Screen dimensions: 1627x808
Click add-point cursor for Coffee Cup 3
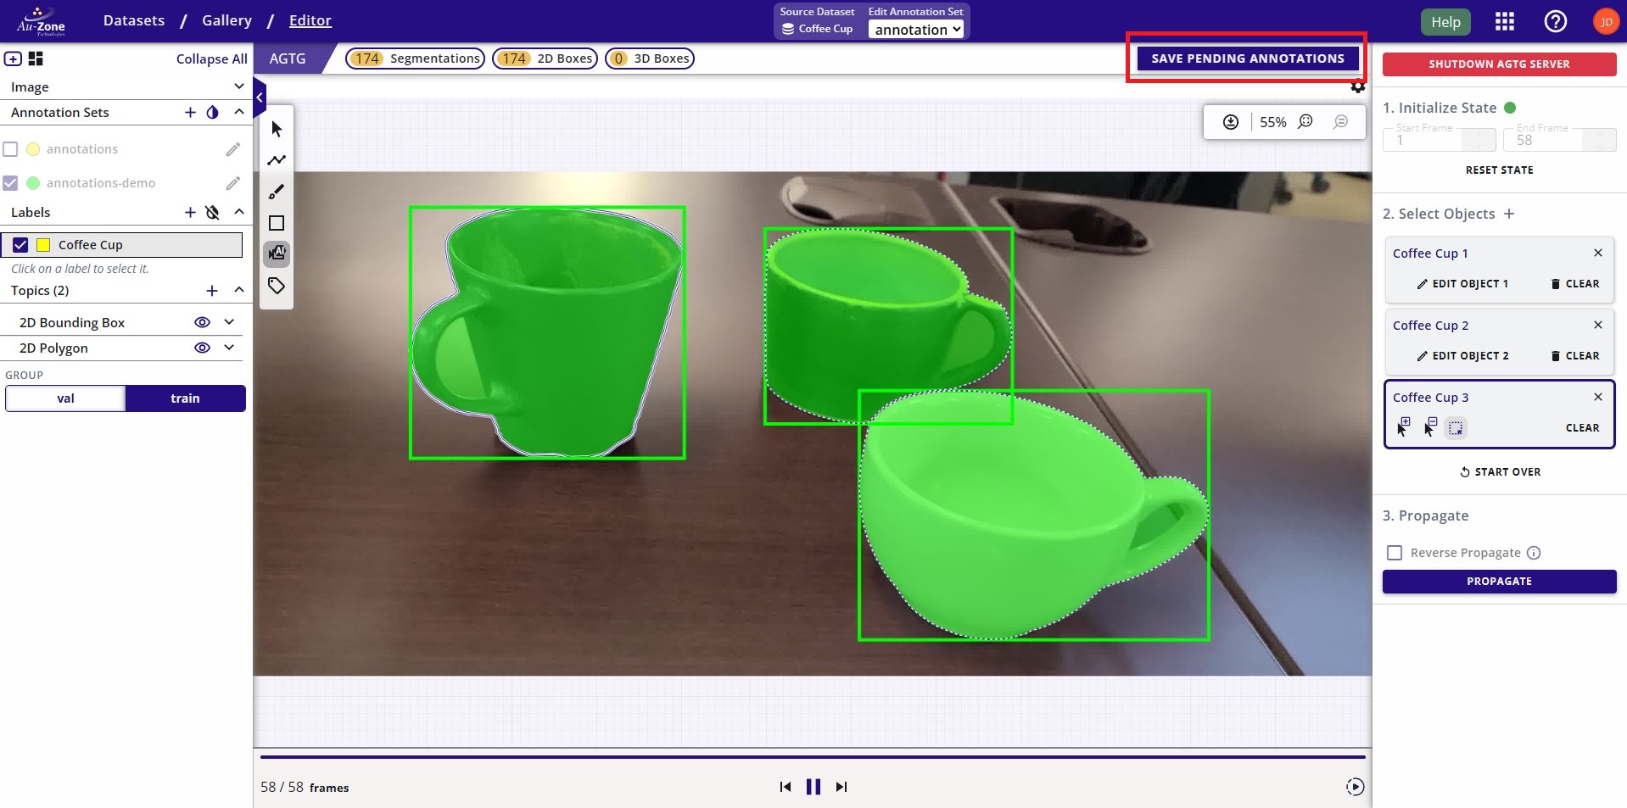(x=1403, y=427)
